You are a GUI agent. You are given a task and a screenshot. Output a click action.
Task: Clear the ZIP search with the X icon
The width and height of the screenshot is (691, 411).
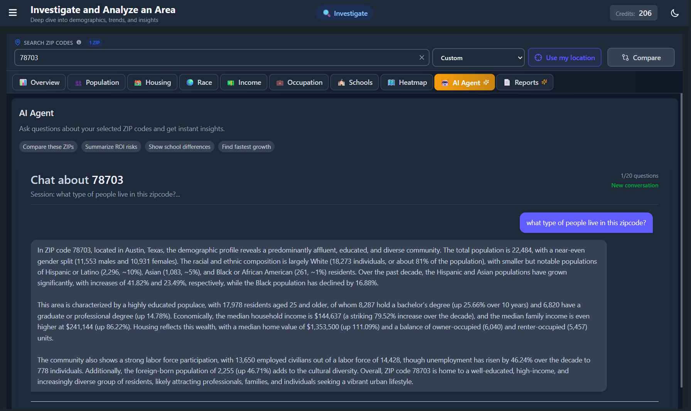[x=421, y=57]
